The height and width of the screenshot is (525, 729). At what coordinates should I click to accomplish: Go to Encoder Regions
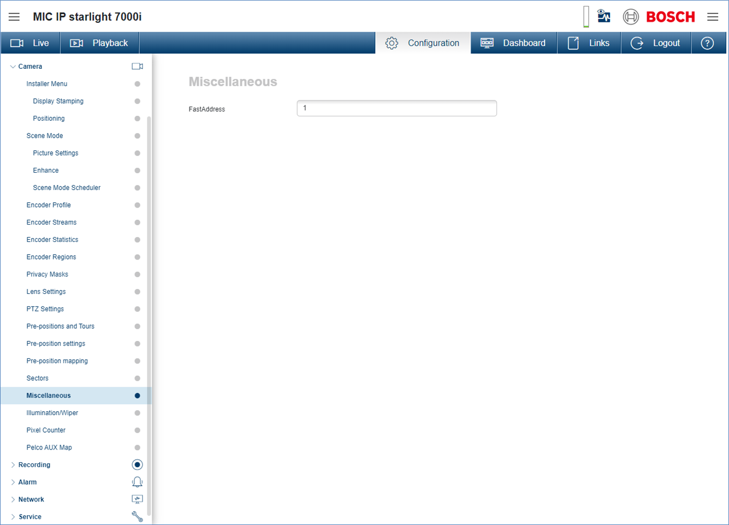click(x=51, y=257)
